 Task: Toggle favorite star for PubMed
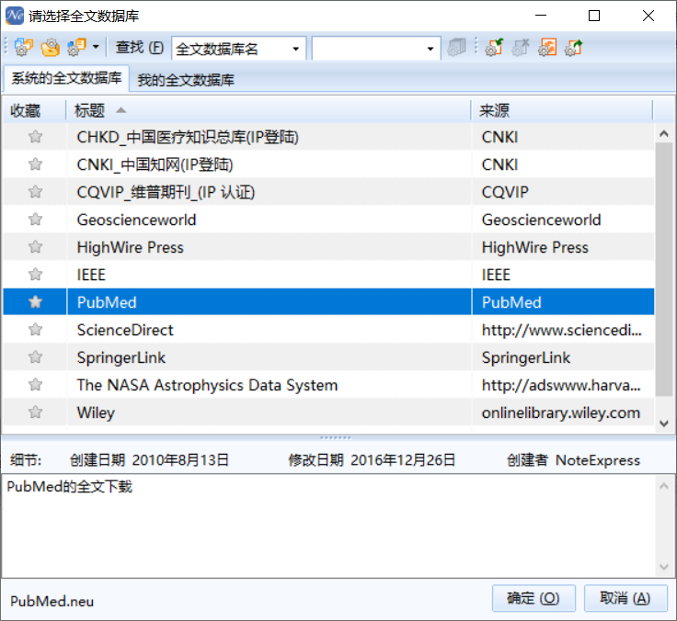tap(35, 302)
